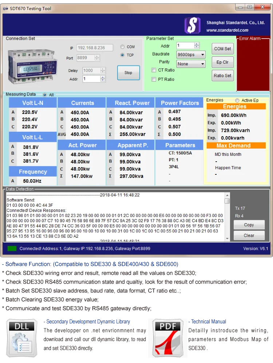Select the All measuring data radio
This screenshot has height=363, width=273.
click(45, 95)
